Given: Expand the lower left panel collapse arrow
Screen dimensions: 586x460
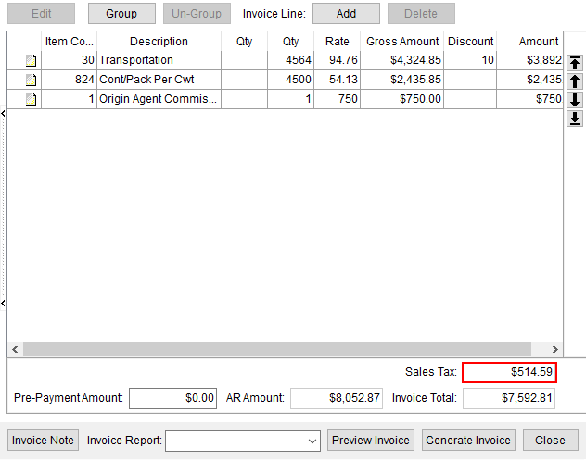Looking at the screenshot, I should click(x=3, y=303).
